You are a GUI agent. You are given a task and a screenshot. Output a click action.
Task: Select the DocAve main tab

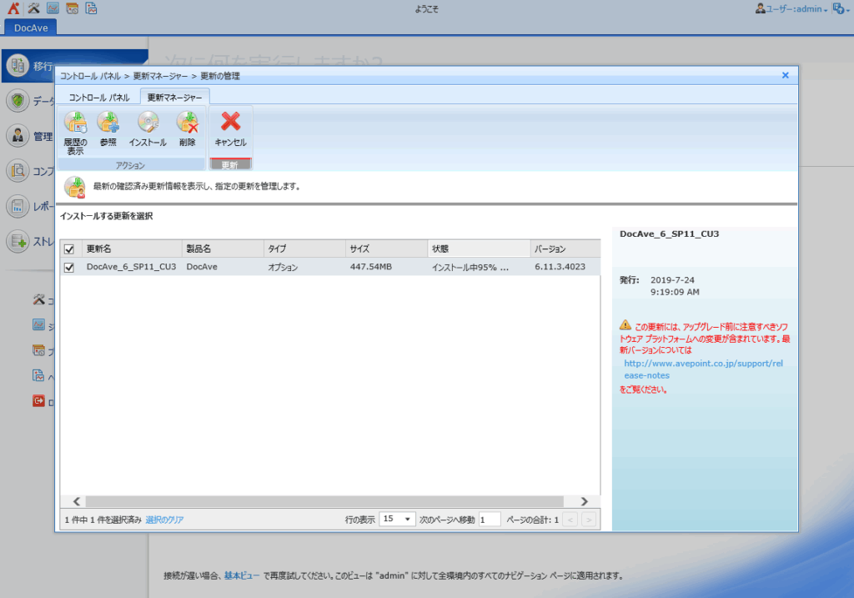31,28
